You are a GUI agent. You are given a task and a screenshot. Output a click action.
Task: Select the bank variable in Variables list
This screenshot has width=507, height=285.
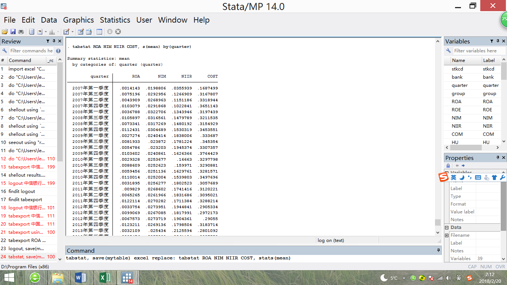472,77
